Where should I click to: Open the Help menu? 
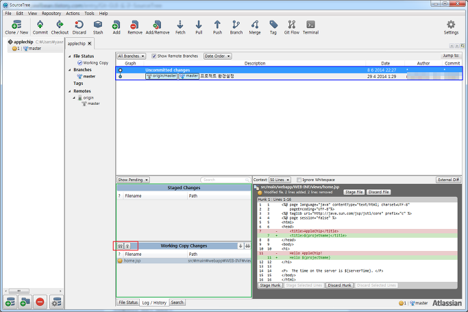point(103,14)
